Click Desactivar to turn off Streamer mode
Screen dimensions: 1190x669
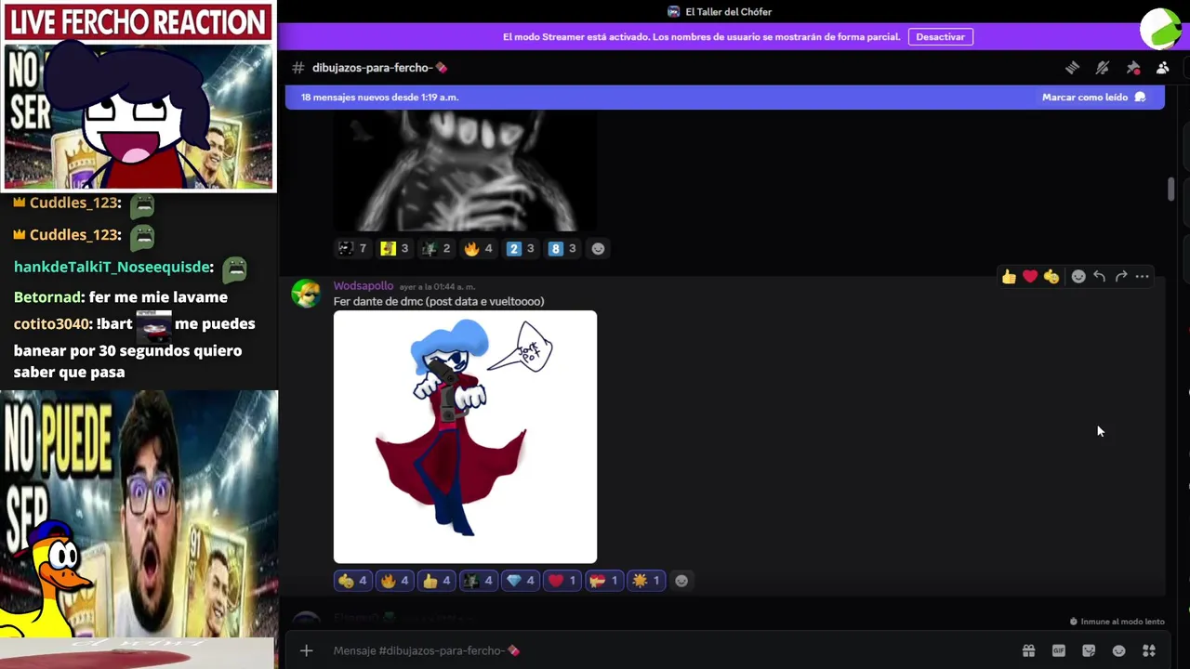[940, 37]
